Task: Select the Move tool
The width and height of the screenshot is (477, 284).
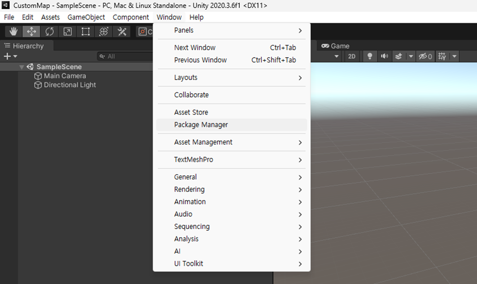Action: click(x=31, y=32)
